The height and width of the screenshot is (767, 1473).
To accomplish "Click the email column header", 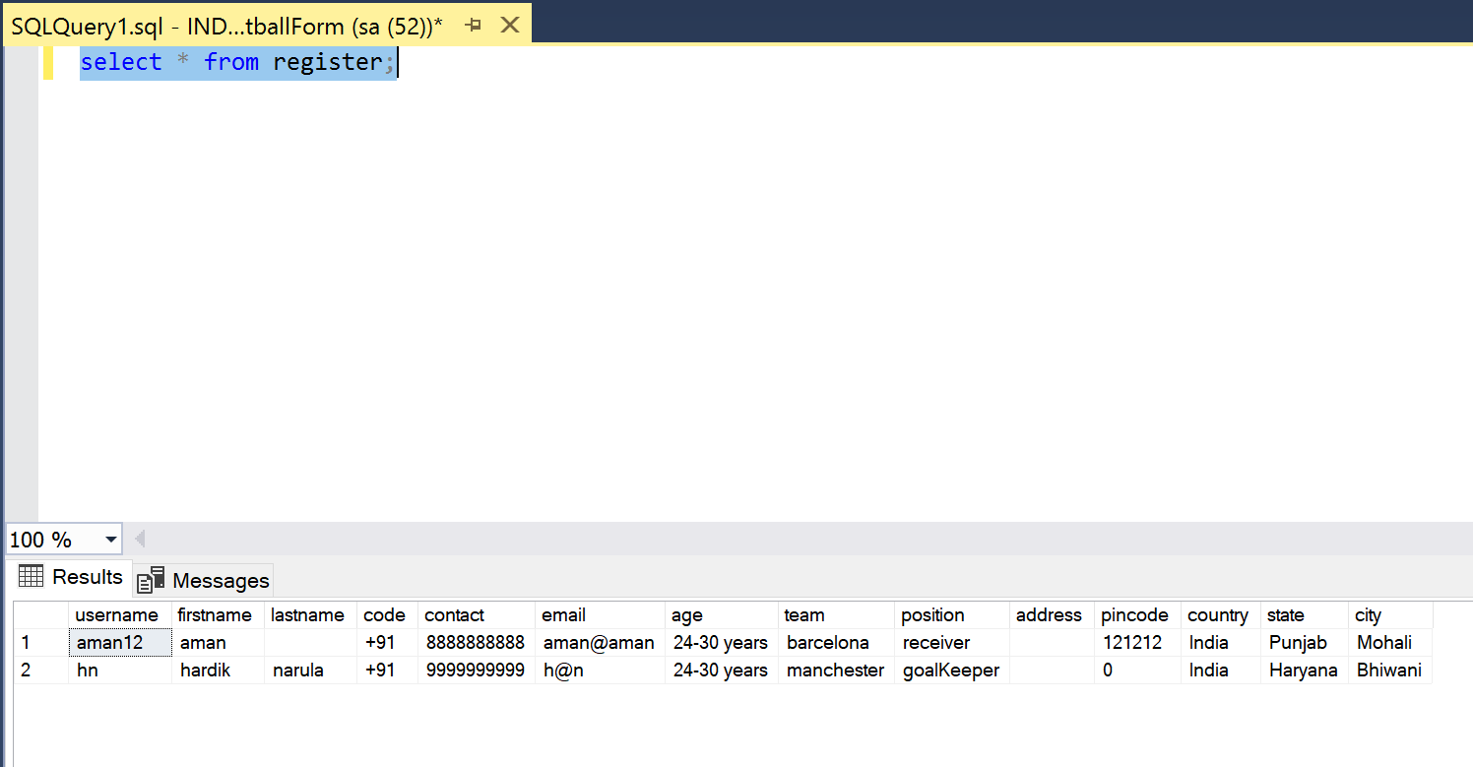I will click(563, 614).
